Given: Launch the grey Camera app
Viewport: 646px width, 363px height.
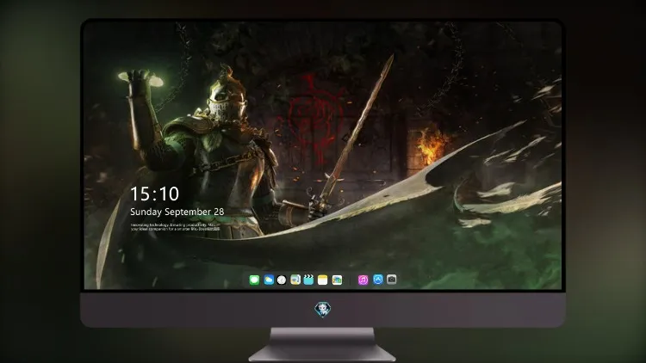Looking at the screenshot, I should point(392,280).
